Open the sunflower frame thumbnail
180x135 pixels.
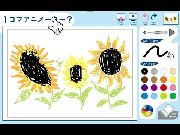click(x=171, y=19)
